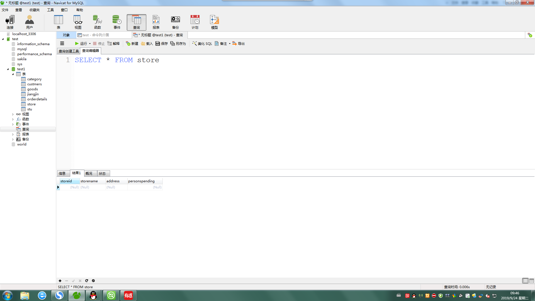Expand the 函数 node in tree
535x301 pixels.
pos(13,119)
